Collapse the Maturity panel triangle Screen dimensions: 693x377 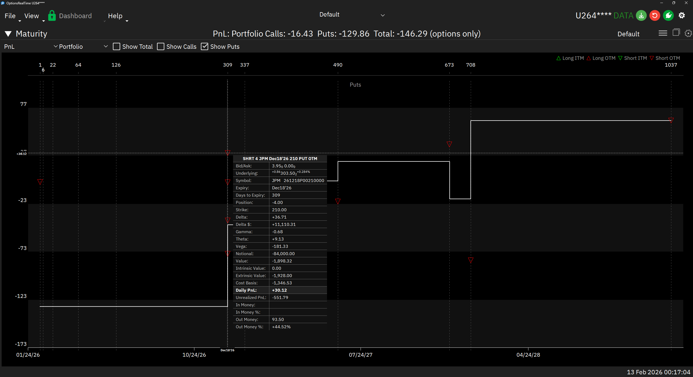coord(8,34)
